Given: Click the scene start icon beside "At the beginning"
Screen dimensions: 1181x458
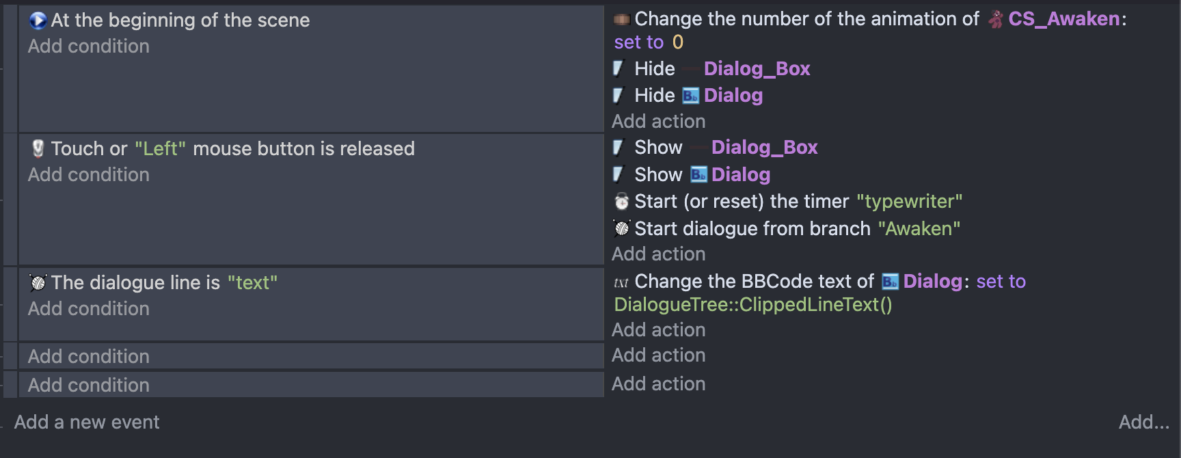Looking at the screenshot, I should [x=38, y=21].
